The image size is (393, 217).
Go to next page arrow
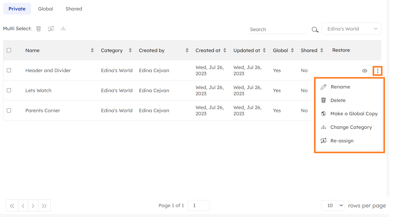(x=33, y=206)
